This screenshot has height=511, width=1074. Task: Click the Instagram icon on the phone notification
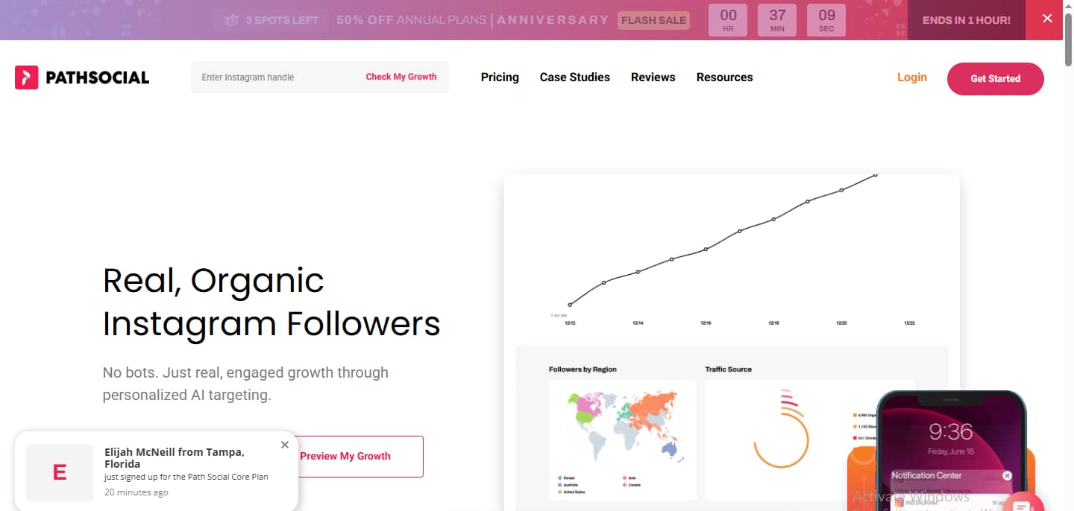(899, 503)
